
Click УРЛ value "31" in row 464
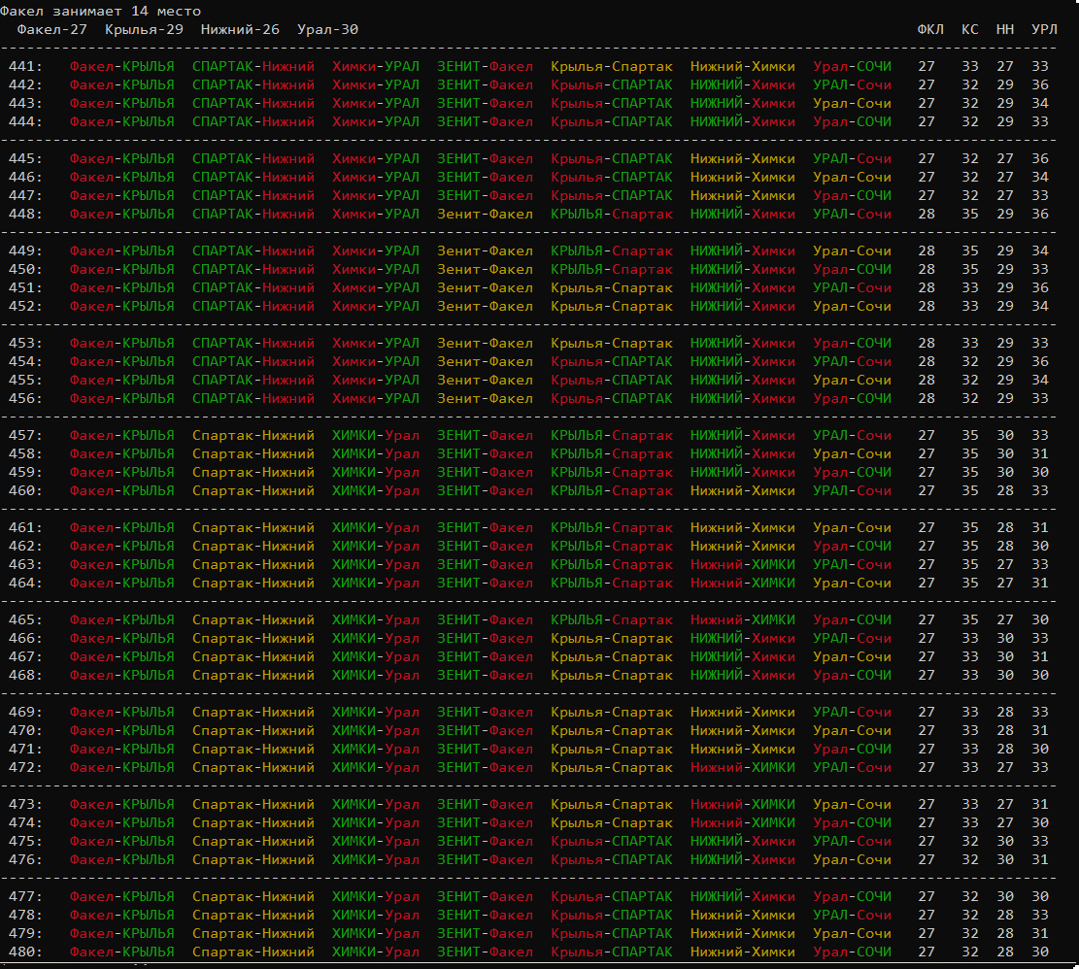tap(1040, 584)
